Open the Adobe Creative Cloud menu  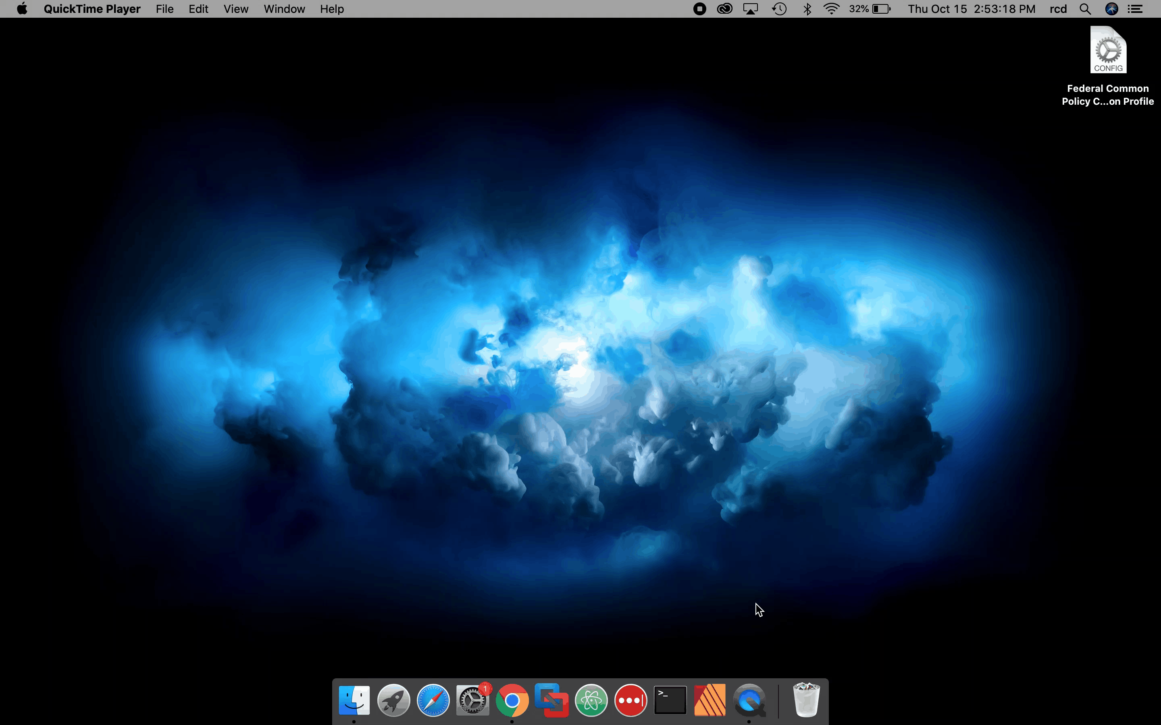[x=725, y=8]
